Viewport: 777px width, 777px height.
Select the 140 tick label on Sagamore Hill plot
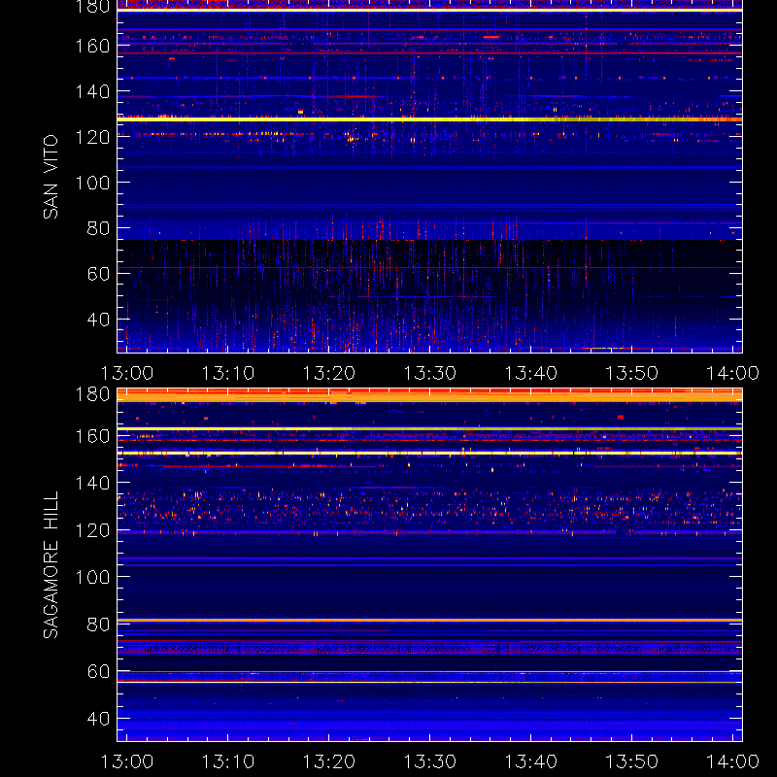[92, 483]
